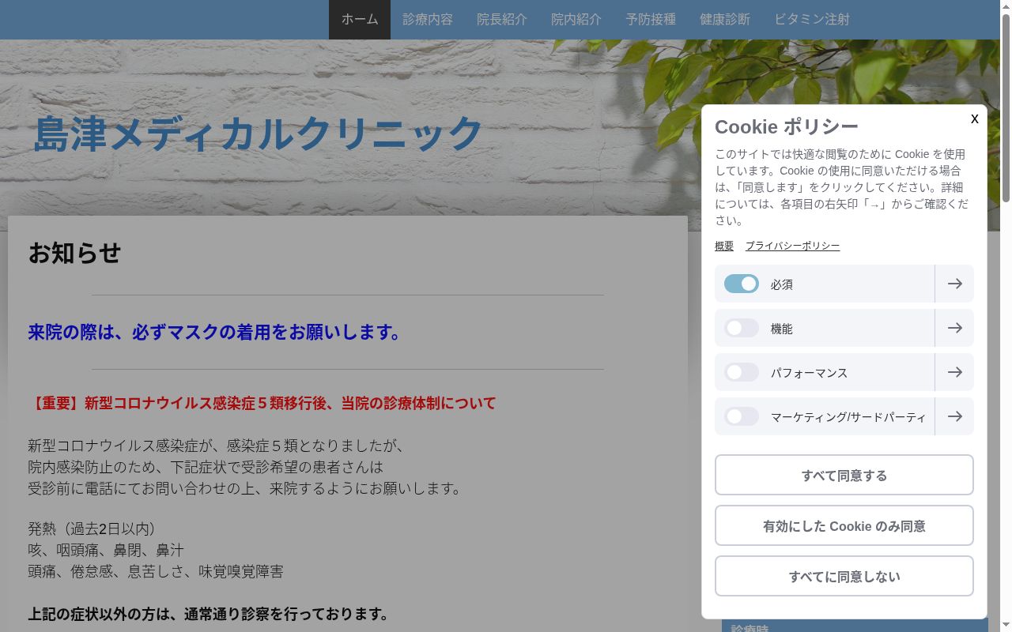Open the プライバシーポリシー link
The image size is (1012, 632).
coord(792,246)
